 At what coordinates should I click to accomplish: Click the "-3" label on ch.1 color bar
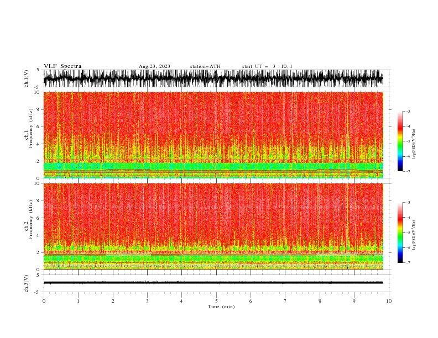pyautogui.click(x=408, y=111)
